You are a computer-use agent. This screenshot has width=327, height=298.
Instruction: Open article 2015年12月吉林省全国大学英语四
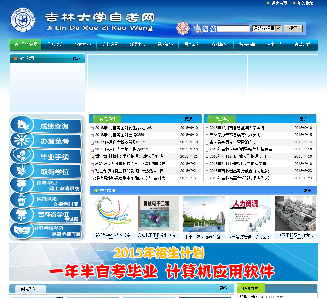(241, 128)
